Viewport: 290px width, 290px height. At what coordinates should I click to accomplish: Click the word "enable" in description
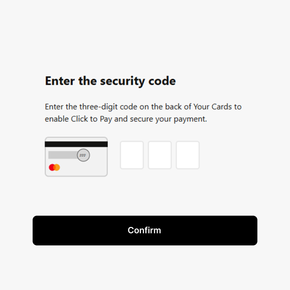click(57, 119)
